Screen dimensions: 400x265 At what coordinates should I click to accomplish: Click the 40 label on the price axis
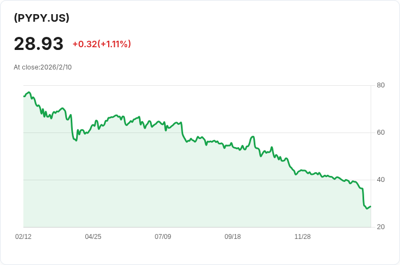click(x=380, y=180)
